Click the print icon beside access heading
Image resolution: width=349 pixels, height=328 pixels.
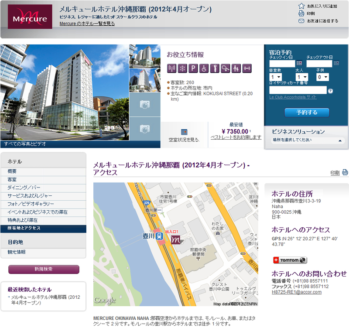[345, 172]
